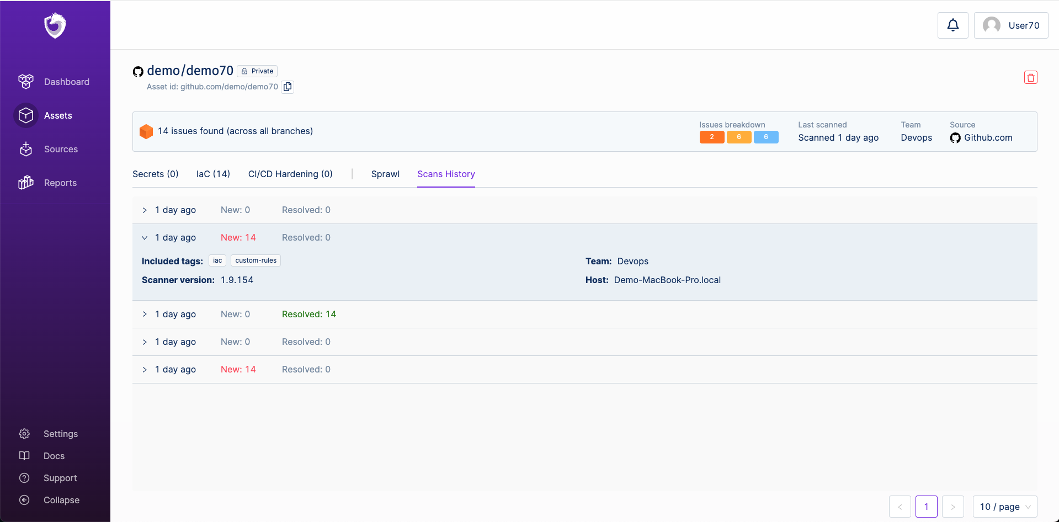Expand the first scan row with New: 0
Viewport: 1059px width, 522px height.
pyautogui.click(x=145, y=210)
